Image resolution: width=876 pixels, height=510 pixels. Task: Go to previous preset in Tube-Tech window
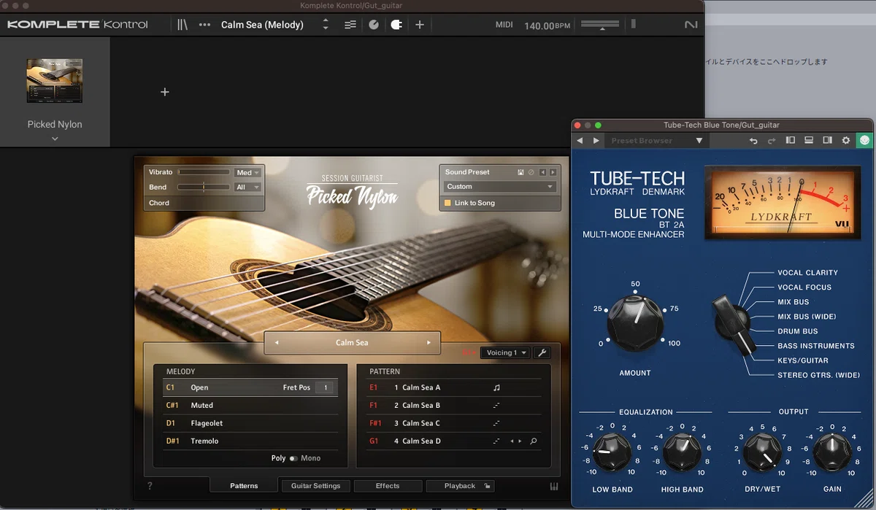pyautogui.click(x=580, y=140)
